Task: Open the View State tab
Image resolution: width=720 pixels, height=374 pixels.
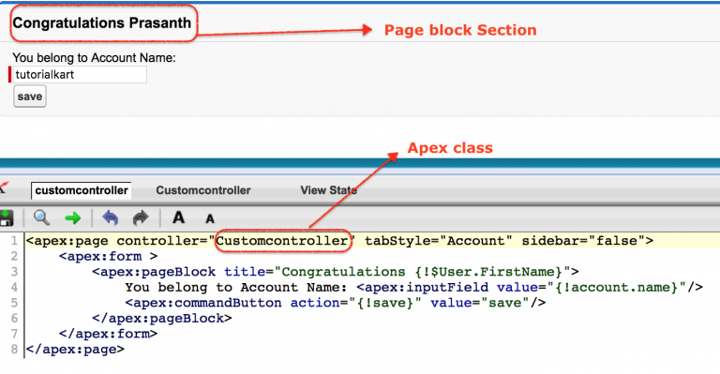Action: coord(329,190)
